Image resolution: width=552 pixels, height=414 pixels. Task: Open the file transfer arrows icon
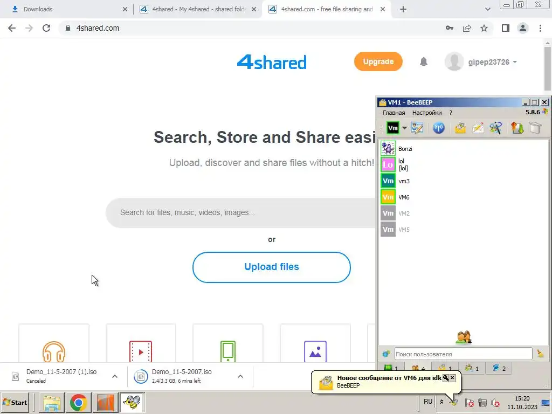pyautogui.click(x=517, y=128)
